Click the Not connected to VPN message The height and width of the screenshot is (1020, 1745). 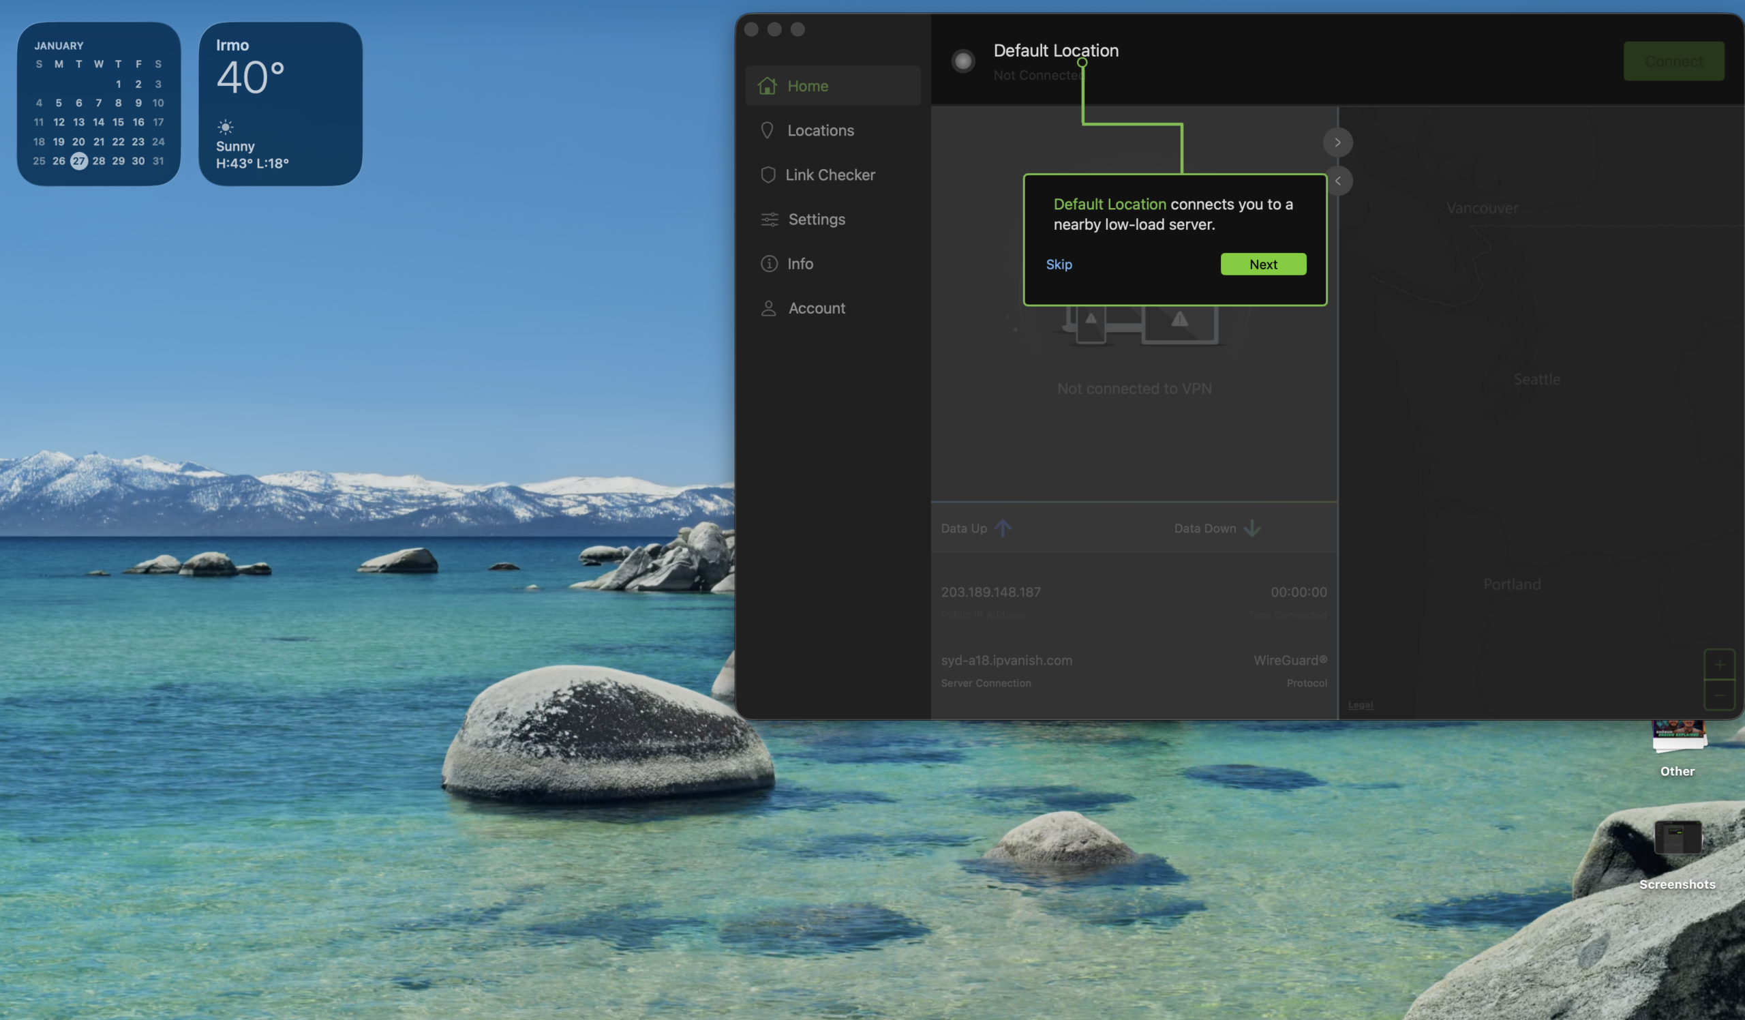click(x=1134, y=389)
